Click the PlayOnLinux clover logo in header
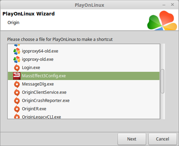The image size is (179, 146). coord(162,21)
